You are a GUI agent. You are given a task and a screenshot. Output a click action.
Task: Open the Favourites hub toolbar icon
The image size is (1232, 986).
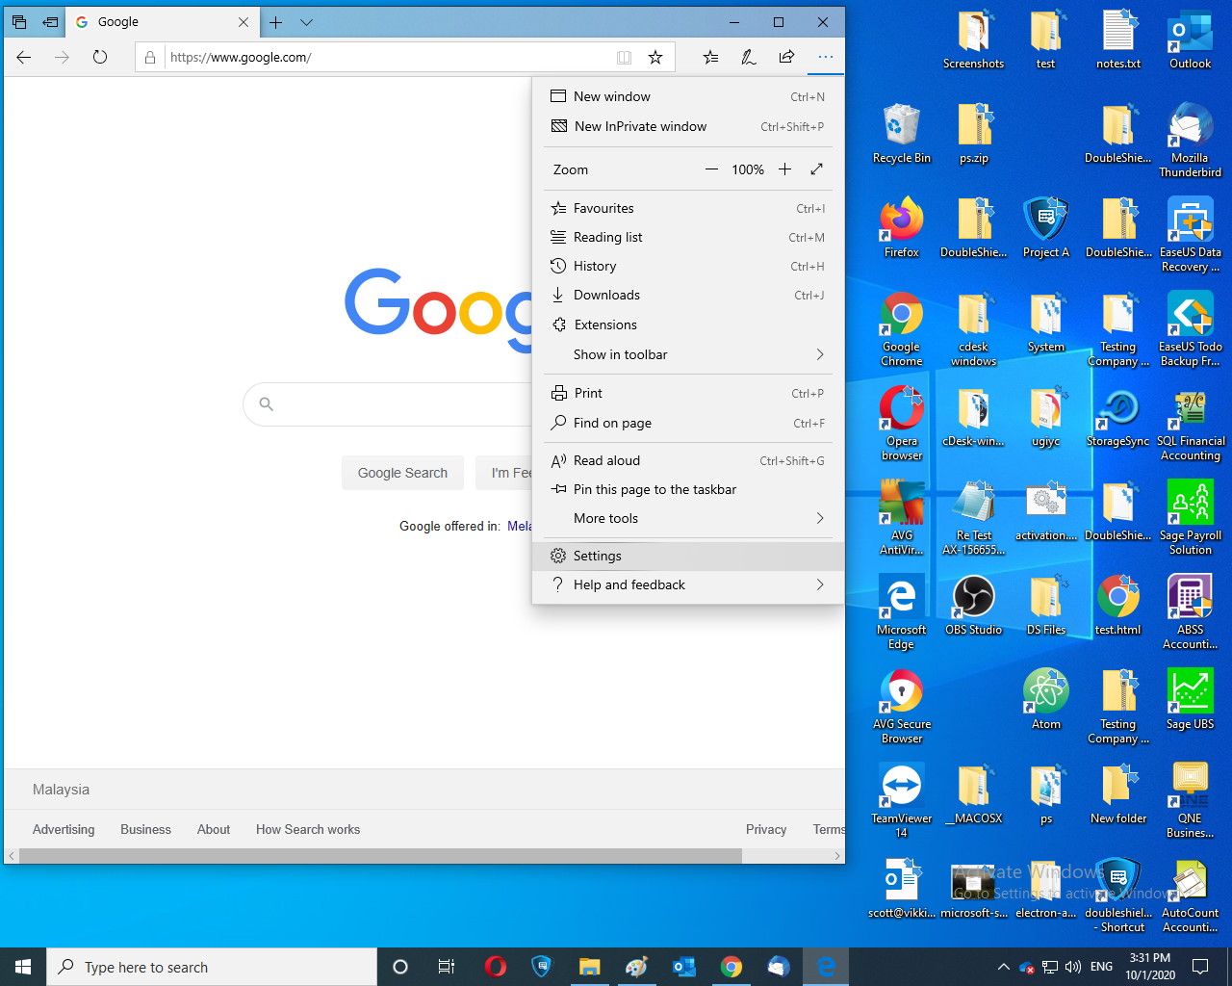710,58
